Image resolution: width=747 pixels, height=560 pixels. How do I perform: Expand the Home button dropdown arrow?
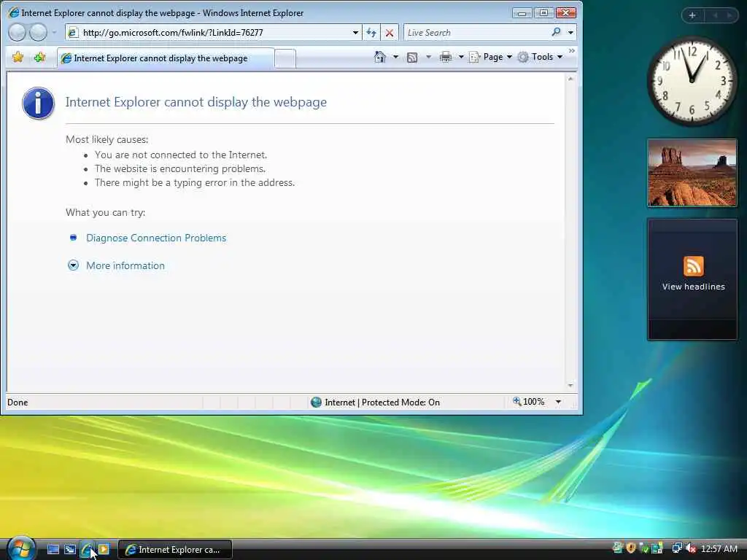click(395, 57)
